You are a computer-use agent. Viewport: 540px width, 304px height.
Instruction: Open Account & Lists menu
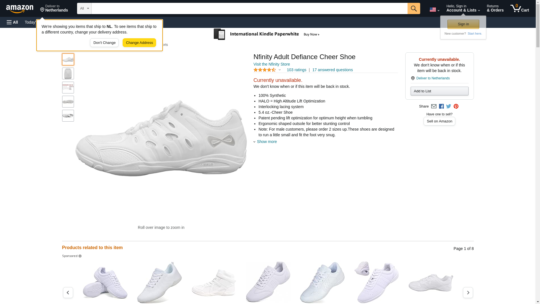point(463,8)
